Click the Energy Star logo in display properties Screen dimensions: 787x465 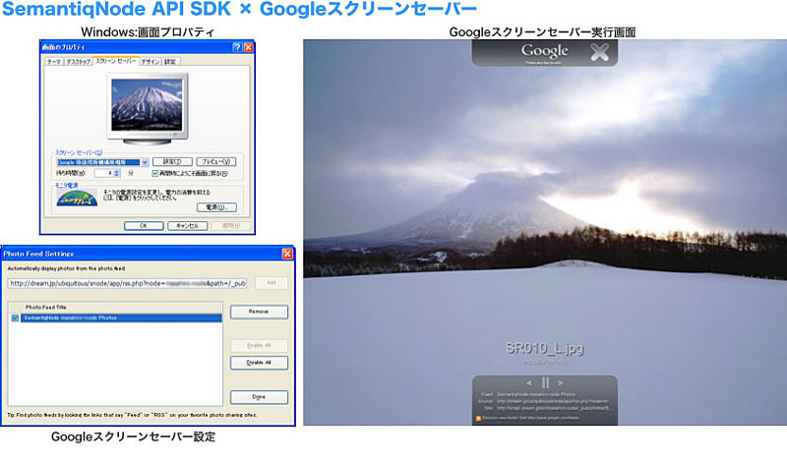[78, 199]
